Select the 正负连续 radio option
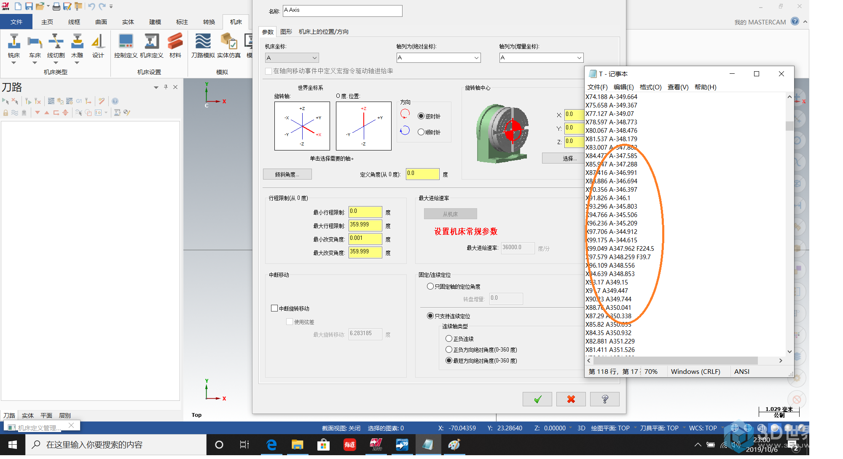The width and height of the screenshot is (843, 459). (449, 338)
